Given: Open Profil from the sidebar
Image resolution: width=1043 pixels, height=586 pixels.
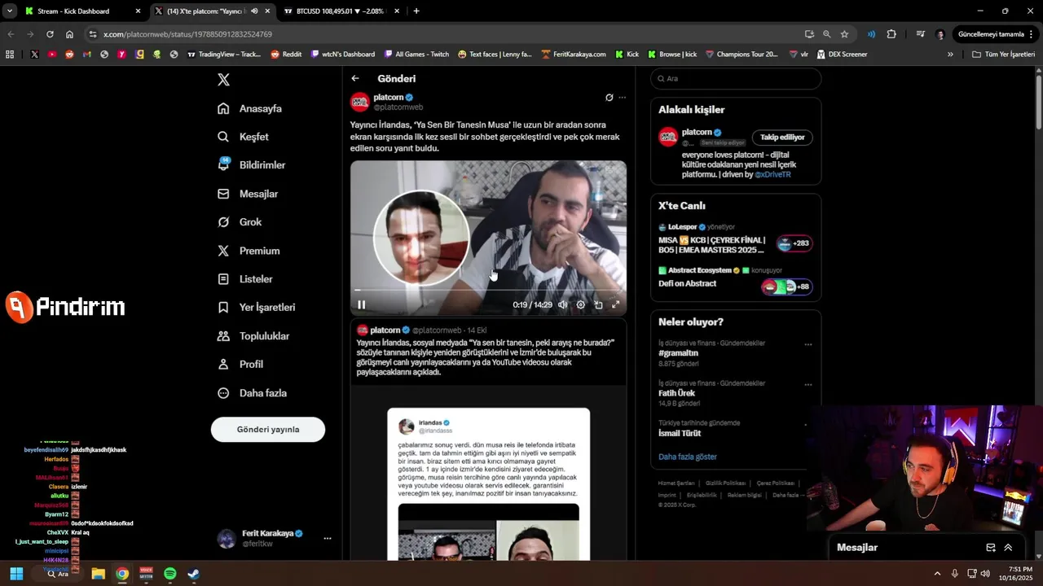Looking at the screenshot, I should click(240, 365).
